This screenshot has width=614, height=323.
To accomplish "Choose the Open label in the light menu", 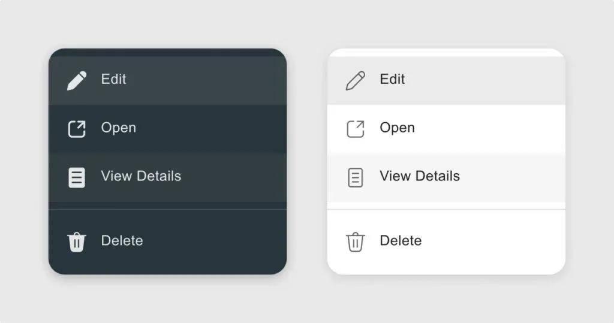I will 397,128.
